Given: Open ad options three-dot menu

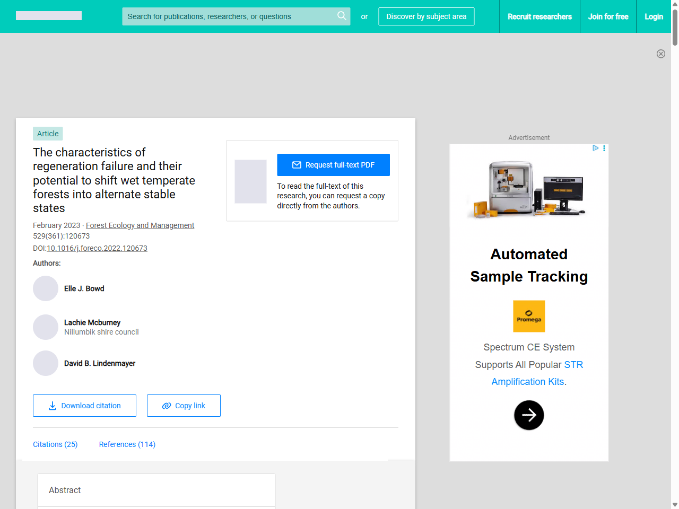Looking at the screenshot, I should [604, 148].
